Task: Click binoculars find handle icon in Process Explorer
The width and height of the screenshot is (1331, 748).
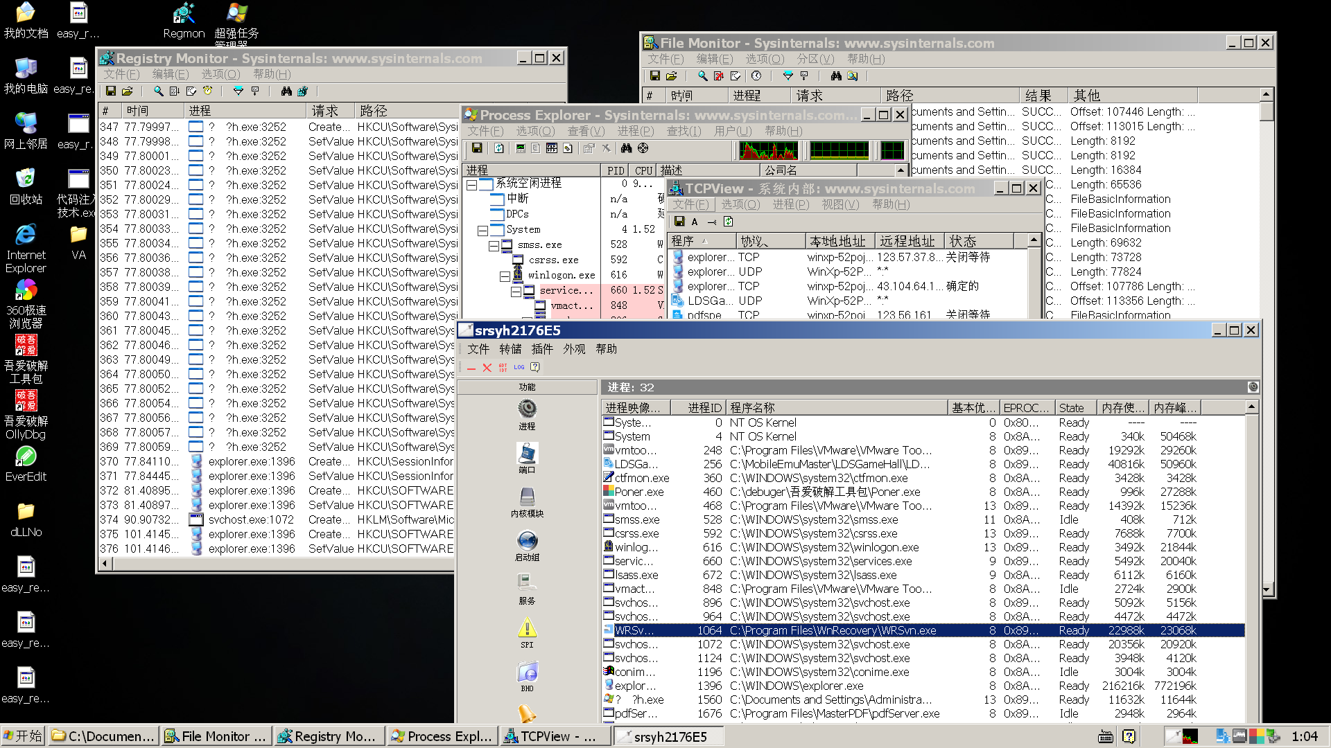Action: tap(627, 148)
